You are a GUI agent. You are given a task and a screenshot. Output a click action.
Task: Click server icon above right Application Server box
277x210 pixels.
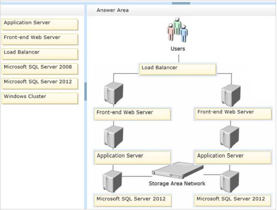[x=229, y=137]
